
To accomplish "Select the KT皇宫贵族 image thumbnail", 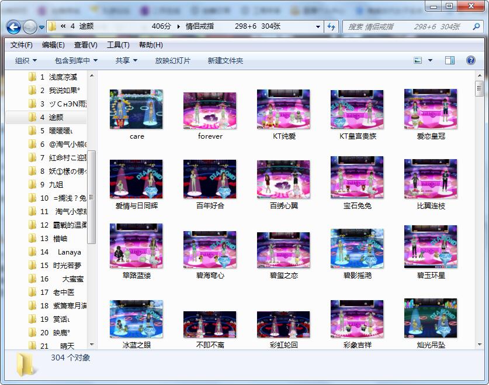I will [x=357, y=109].
